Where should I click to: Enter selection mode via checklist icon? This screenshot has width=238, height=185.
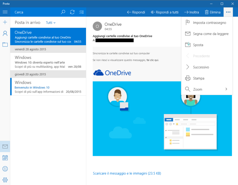click(82, 12)
